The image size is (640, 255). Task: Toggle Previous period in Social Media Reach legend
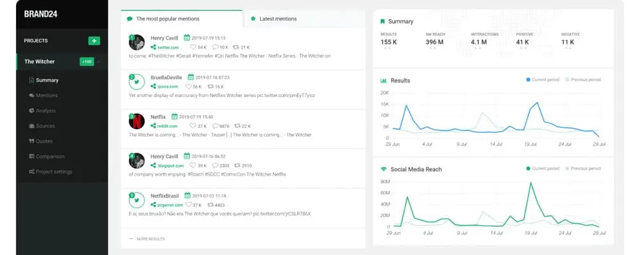click(583, 169)
